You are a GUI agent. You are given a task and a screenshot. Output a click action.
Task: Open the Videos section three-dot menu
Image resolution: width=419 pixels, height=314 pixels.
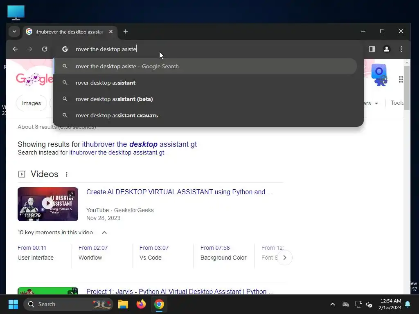click(67, 174)
